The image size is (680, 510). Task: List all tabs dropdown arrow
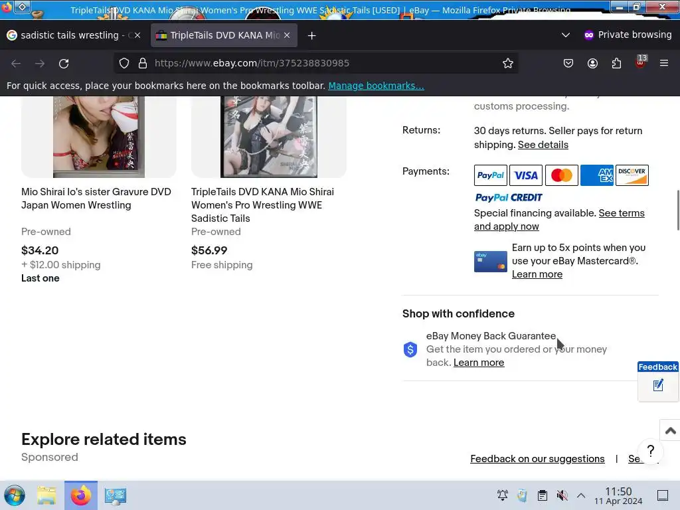566,35
